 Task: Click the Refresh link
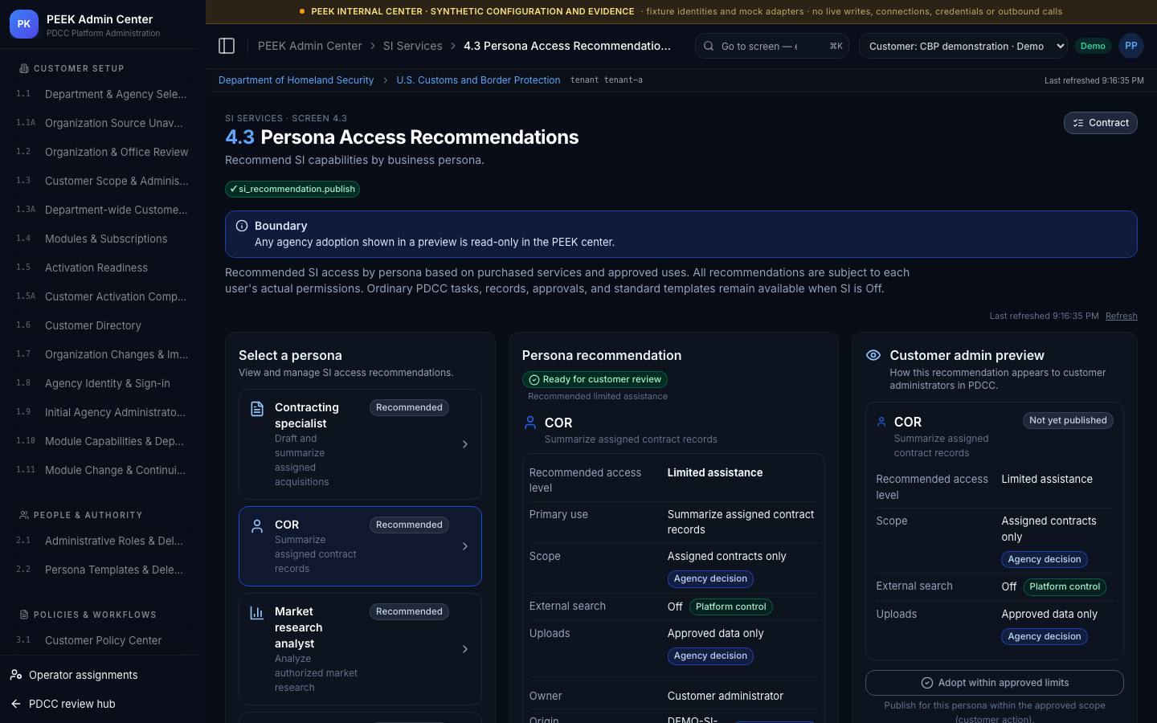(x=1121, y=316)
